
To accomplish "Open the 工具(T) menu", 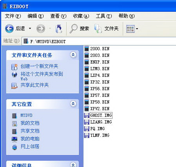I will [104, 16].
